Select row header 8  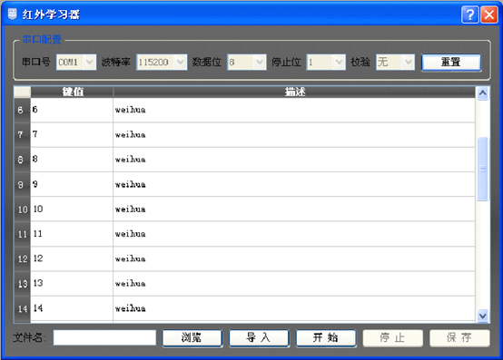point(22,160)
